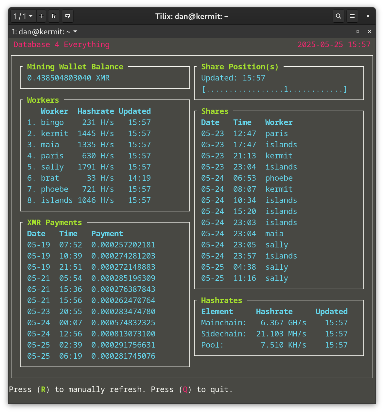Select worker row sally 1791 H/s
384x413 pixels.
point(89,167)
